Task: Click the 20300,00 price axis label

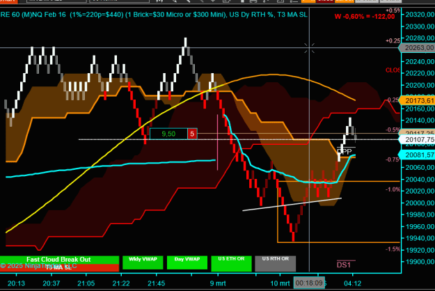Action: [420, 26]
